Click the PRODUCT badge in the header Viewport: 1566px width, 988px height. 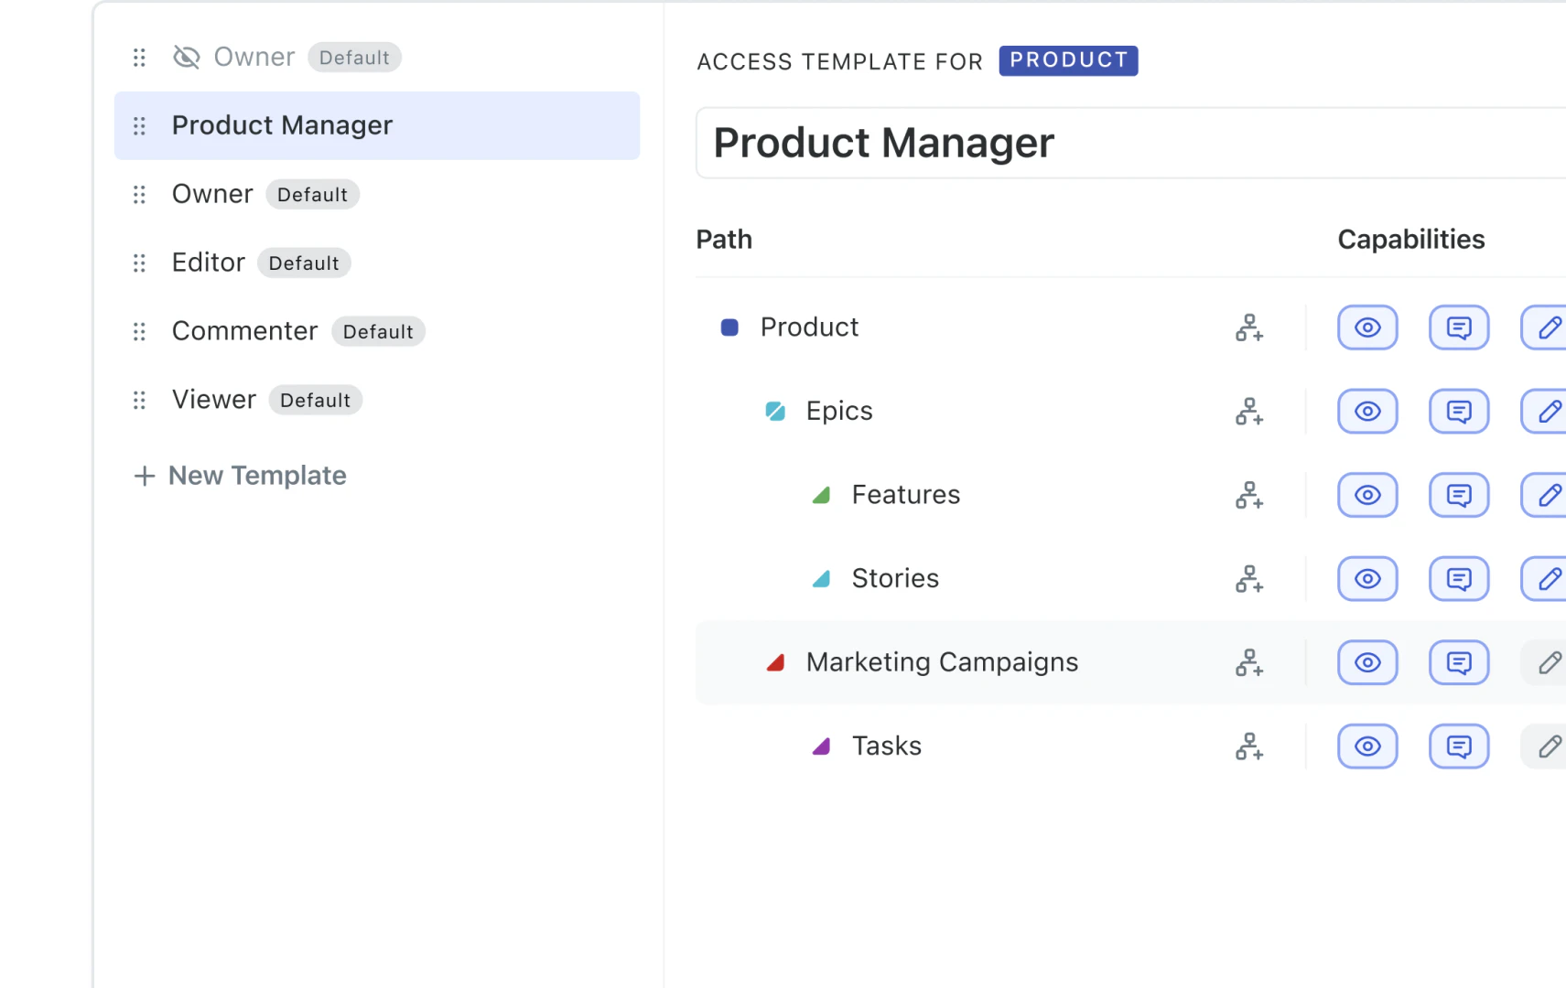(1068, 60)
